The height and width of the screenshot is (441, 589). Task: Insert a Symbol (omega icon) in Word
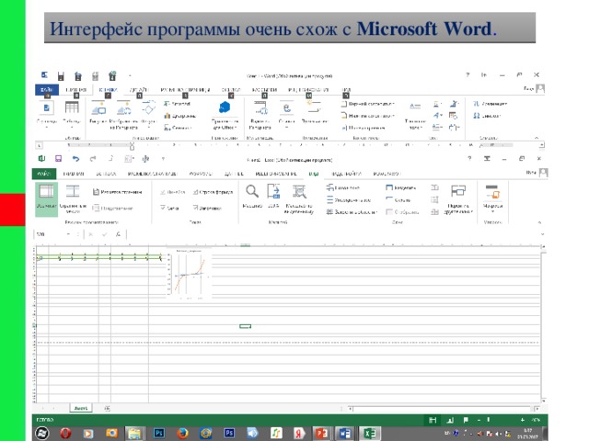[487, 116]
